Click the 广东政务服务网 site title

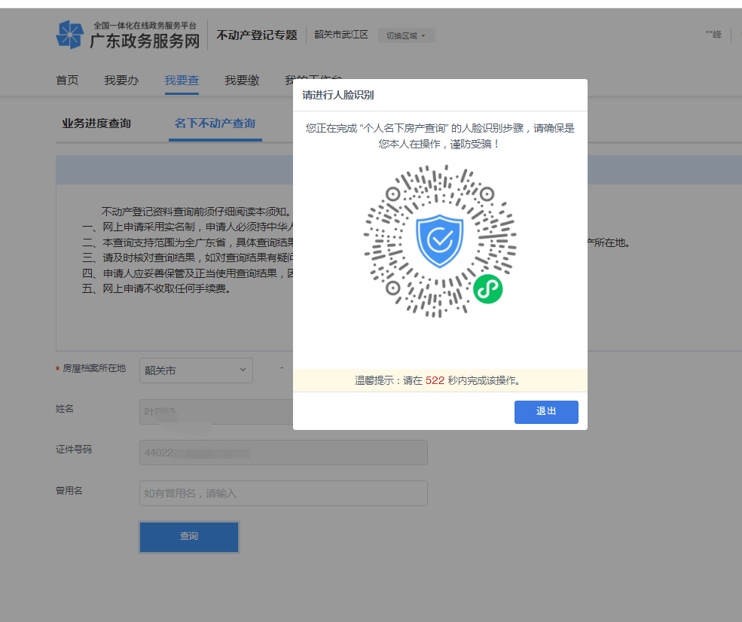pos(145,41)
